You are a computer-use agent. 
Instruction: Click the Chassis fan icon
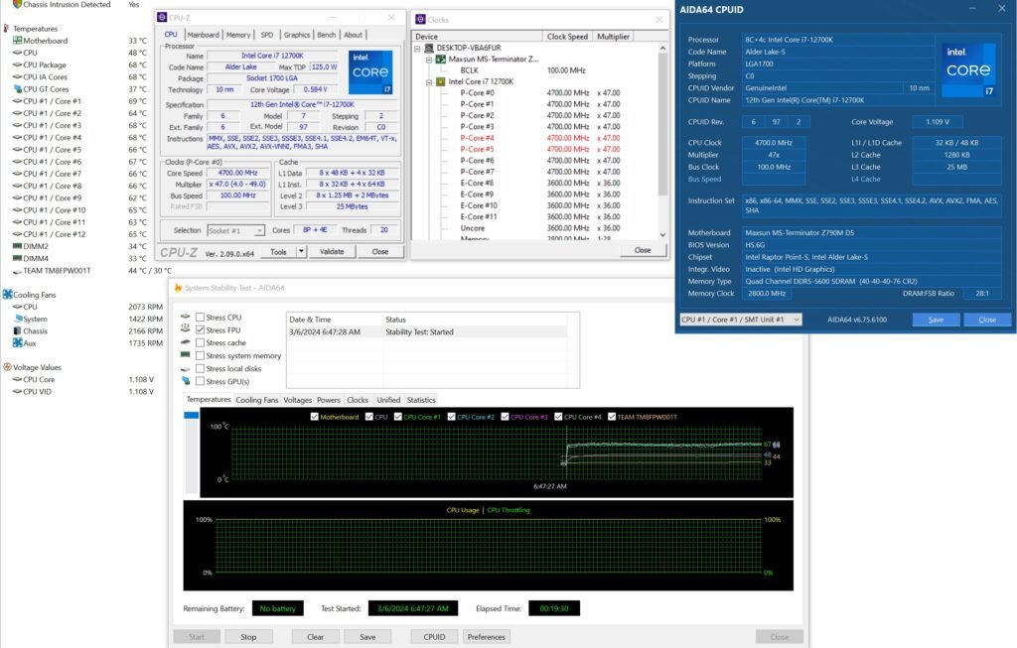18,330
